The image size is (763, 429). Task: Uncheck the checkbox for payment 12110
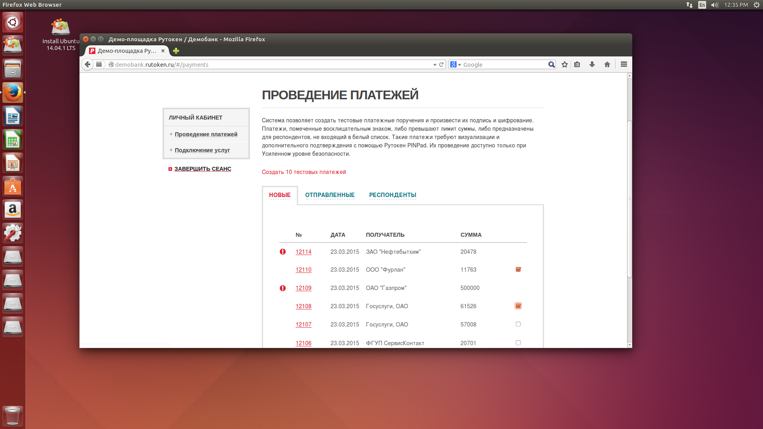click(518, 269)
